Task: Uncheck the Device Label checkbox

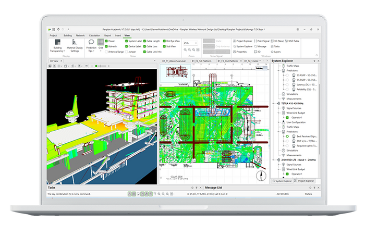Action: (126, 46)
